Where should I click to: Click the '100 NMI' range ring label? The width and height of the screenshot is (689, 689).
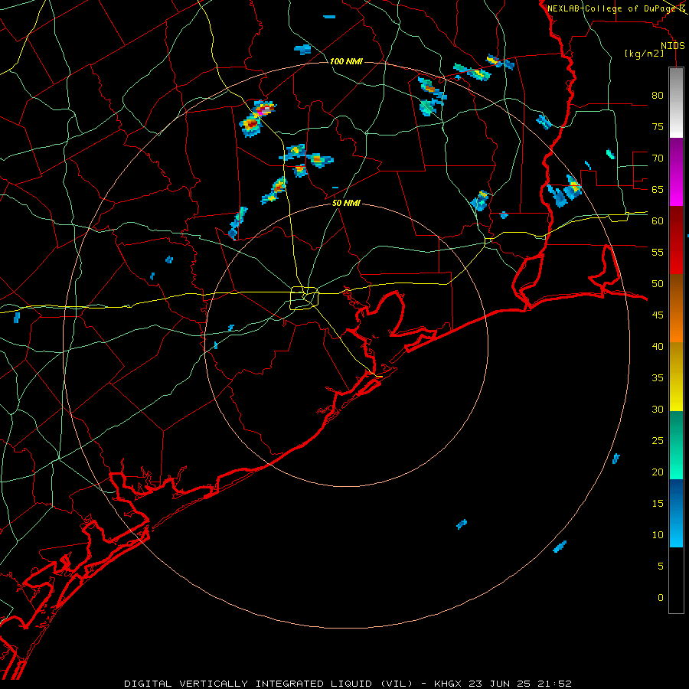(x=346, y=61)
